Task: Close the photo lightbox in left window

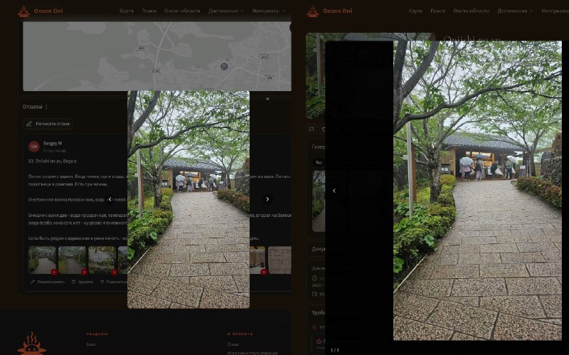Action: (x=267, y=99)
